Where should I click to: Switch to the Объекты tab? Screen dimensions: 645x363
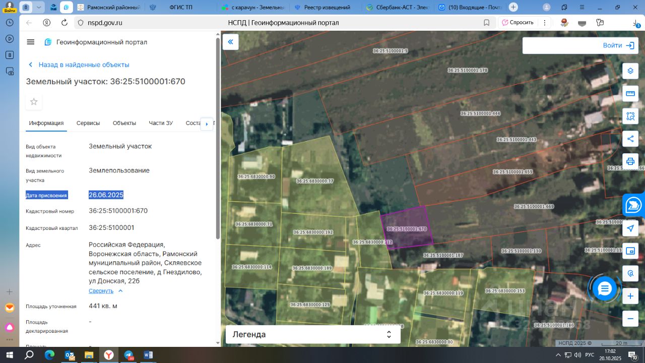point(124,123)
